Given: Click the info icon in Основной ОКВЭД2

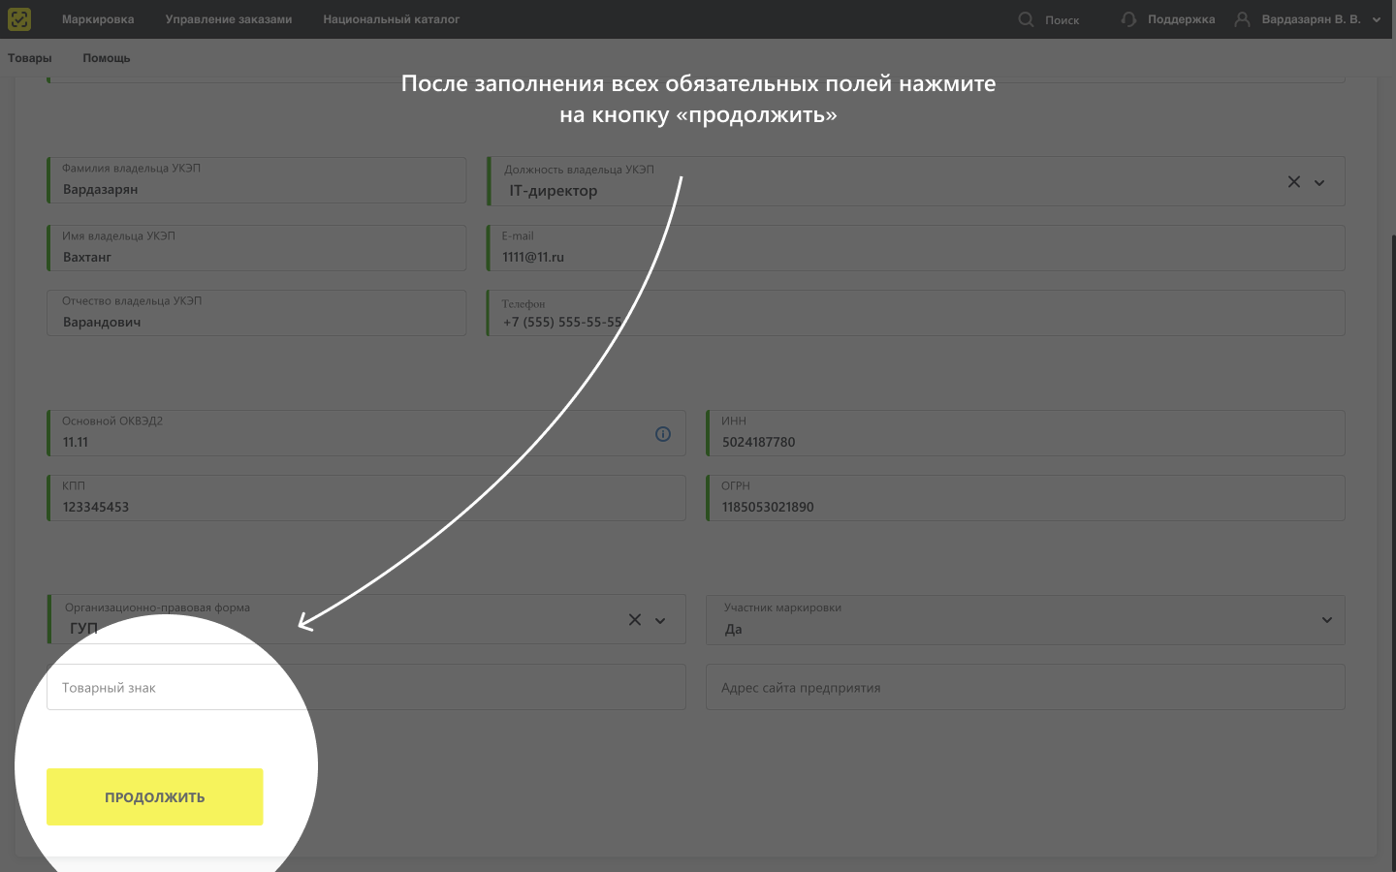Looking at the screenshot, I should tap(663, 434).
